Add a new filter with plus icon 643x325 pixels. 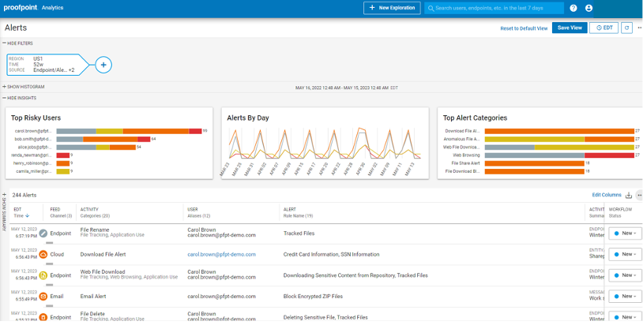103,65
